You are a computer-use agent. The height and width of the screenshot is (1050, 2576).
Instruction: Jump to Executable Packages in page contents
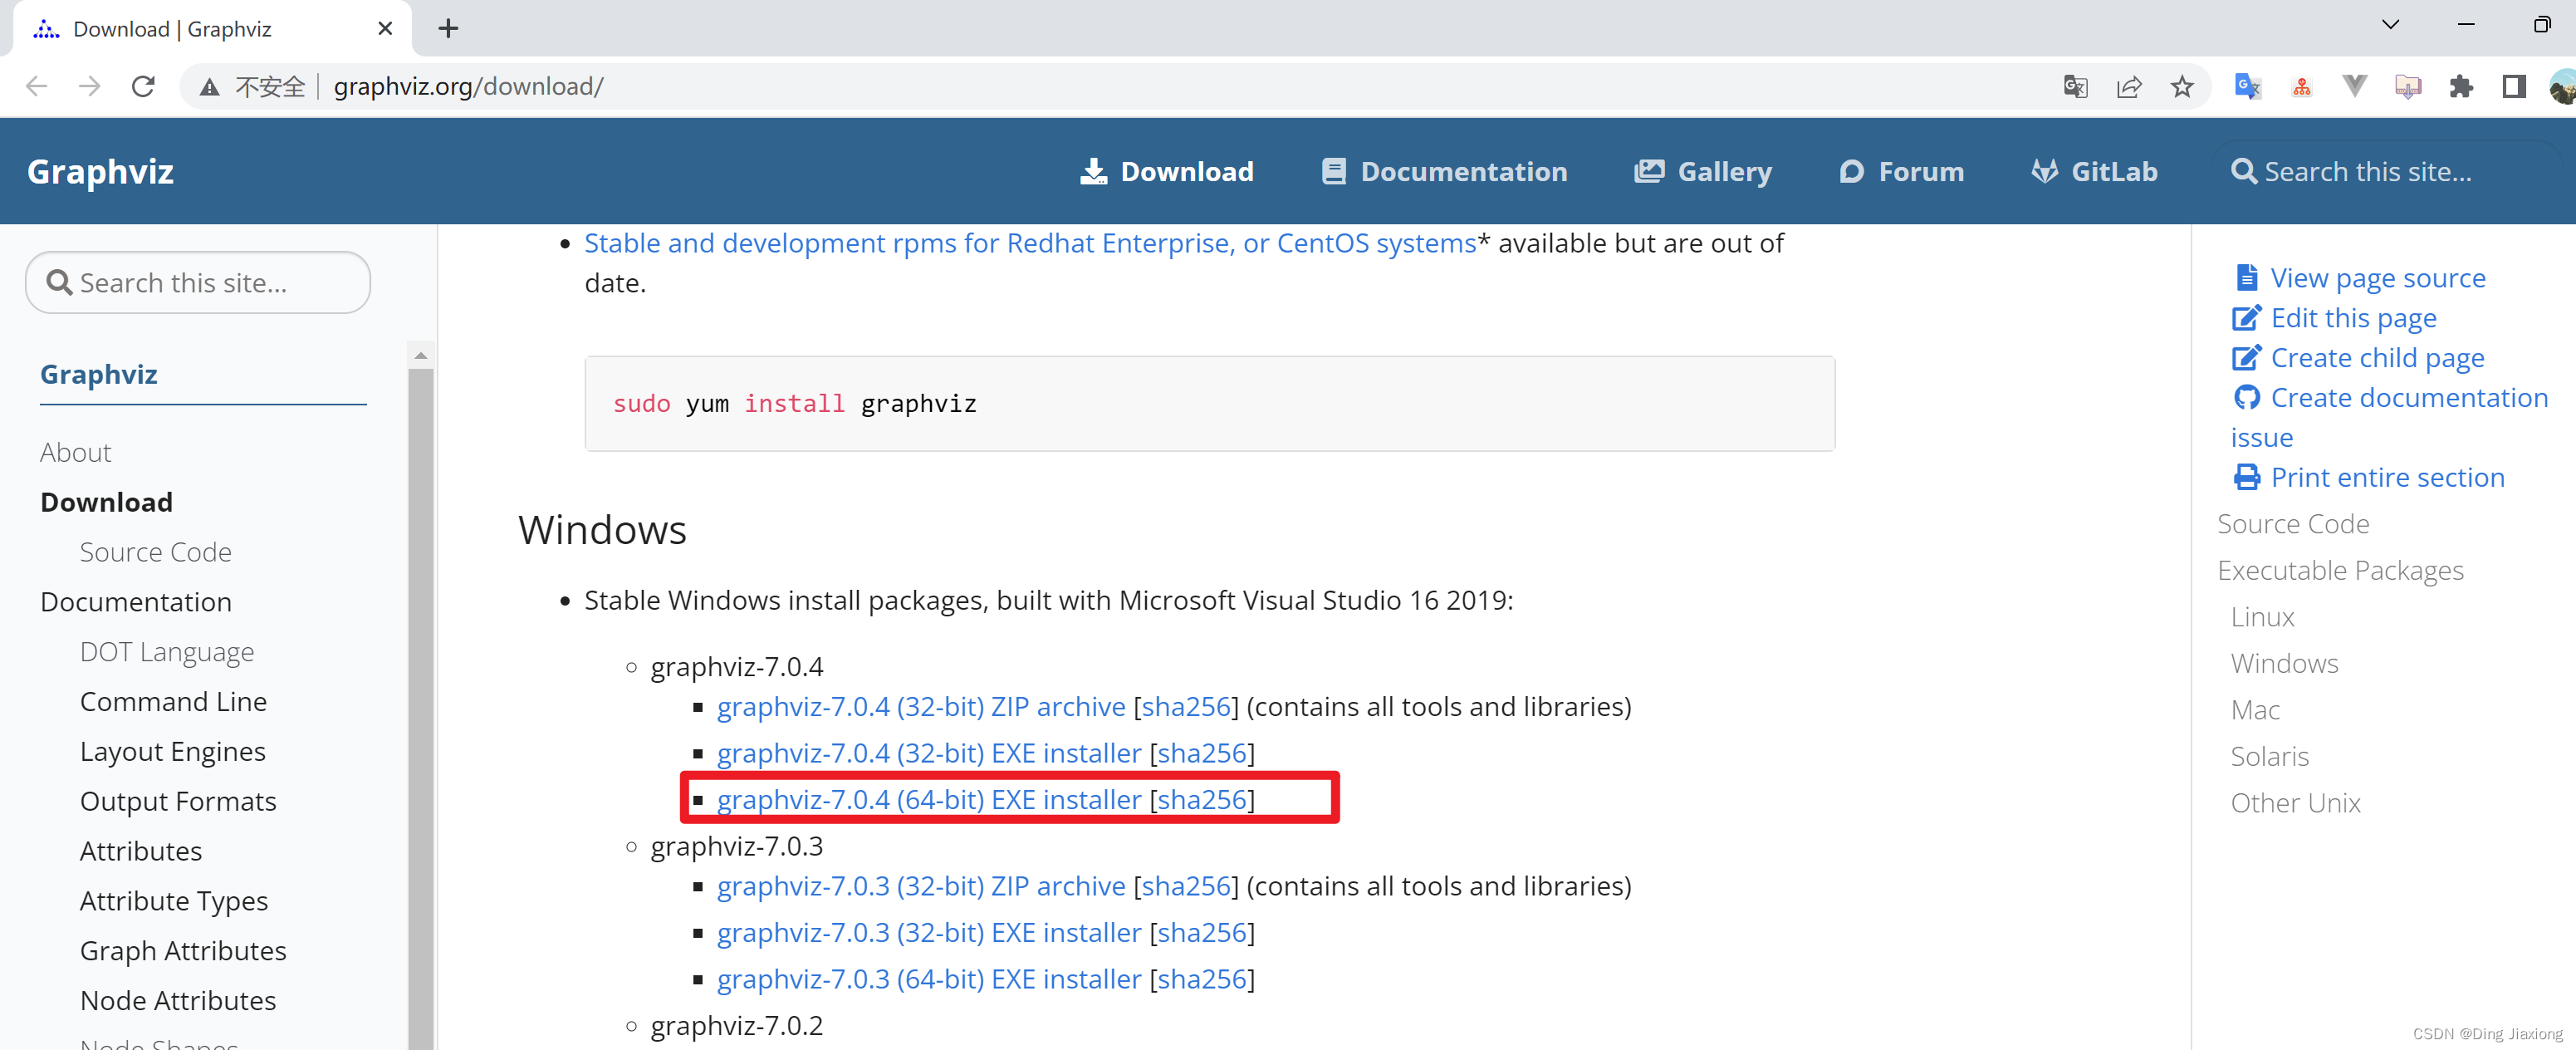click(2340, 571)
